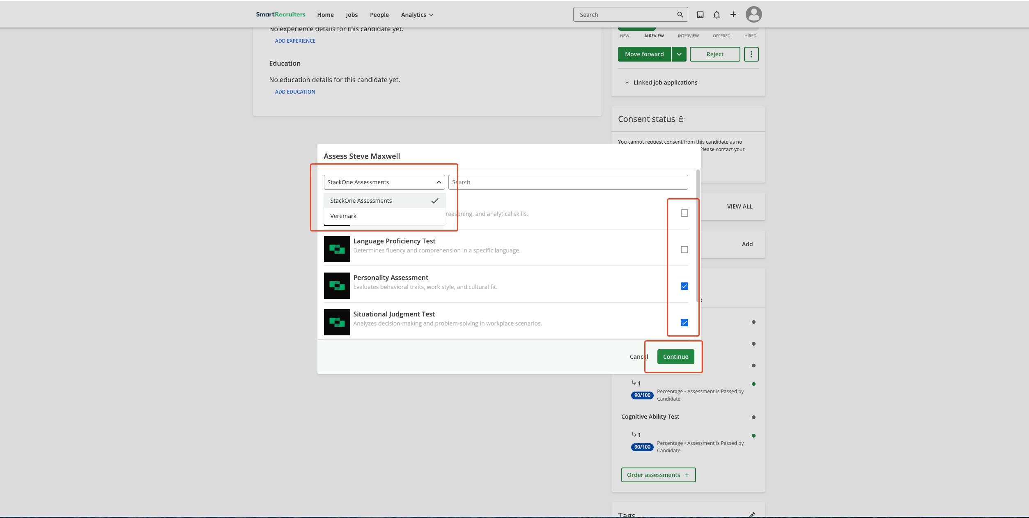Viewport: 1029px width, 518px height.
Task: Click the assessment Search field in dialog
Action: (568, 182)
